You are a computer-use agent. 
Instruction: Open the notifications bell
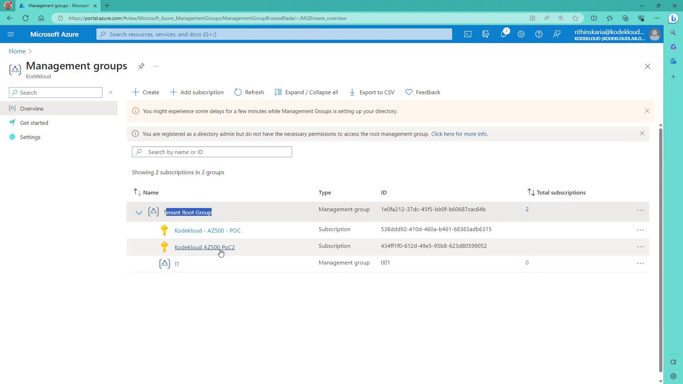(503, 34)
